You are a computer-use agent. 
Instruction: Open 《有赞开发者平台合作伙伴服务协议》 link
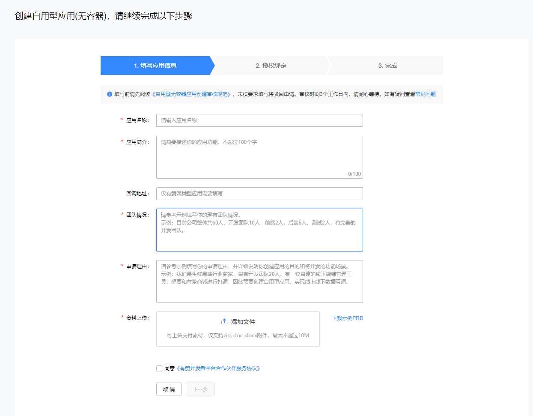pos(218,368)
